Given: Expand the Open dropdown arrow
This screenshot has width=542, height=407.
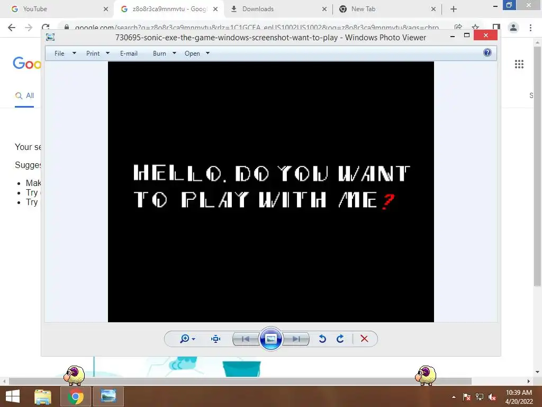Looking at the screenshot, I should (x=207, y=54).
